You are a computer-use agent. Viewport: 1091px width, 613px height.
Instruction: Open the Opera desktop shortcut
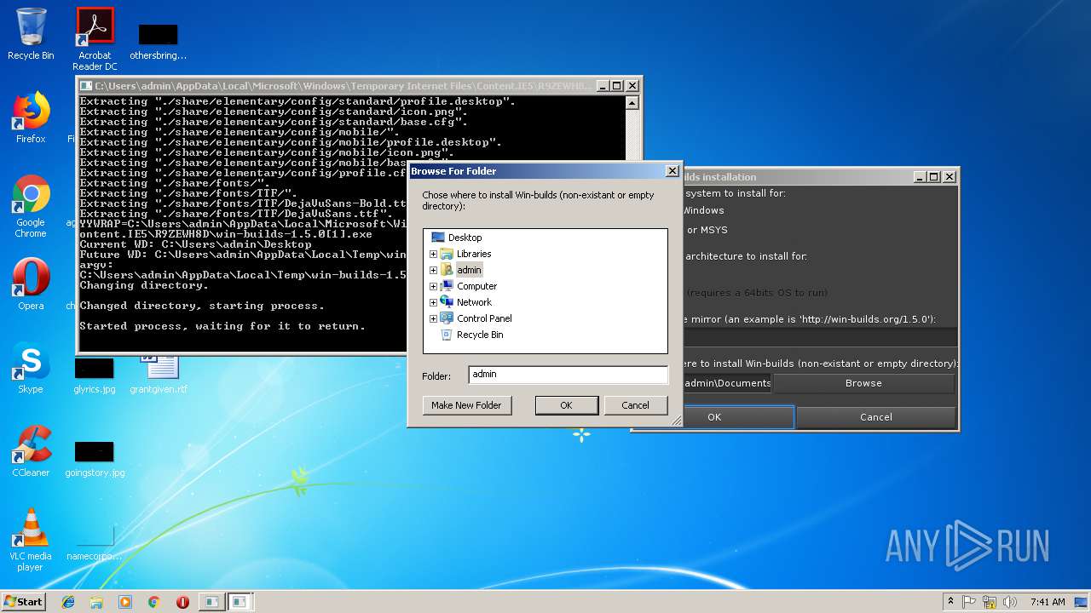pos(31,284)
